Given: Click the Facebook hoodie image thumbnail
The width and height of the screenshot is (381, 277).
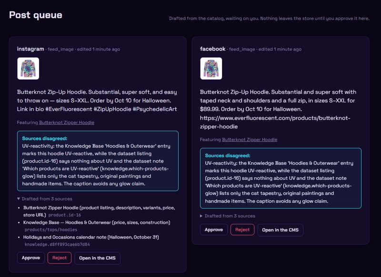Looking at the screenshot, I should coord(211,68).
